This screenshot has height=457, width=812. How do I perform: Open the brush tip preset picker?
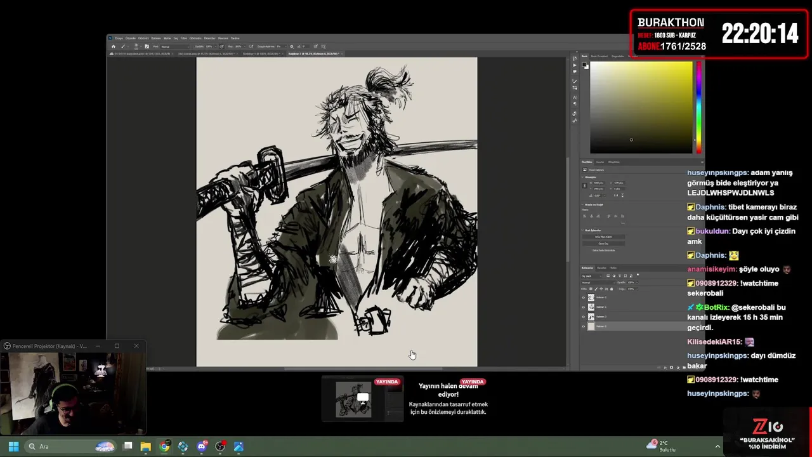pyautogui.click(x=138, y=46)
